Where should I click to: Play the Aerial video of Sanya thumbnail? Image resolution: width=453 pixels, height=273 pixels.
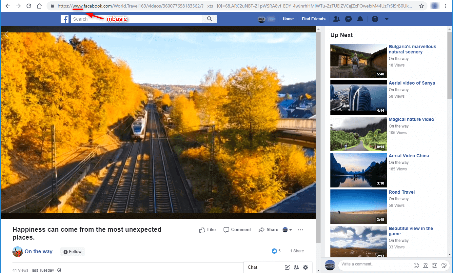[x=358, y=97]
